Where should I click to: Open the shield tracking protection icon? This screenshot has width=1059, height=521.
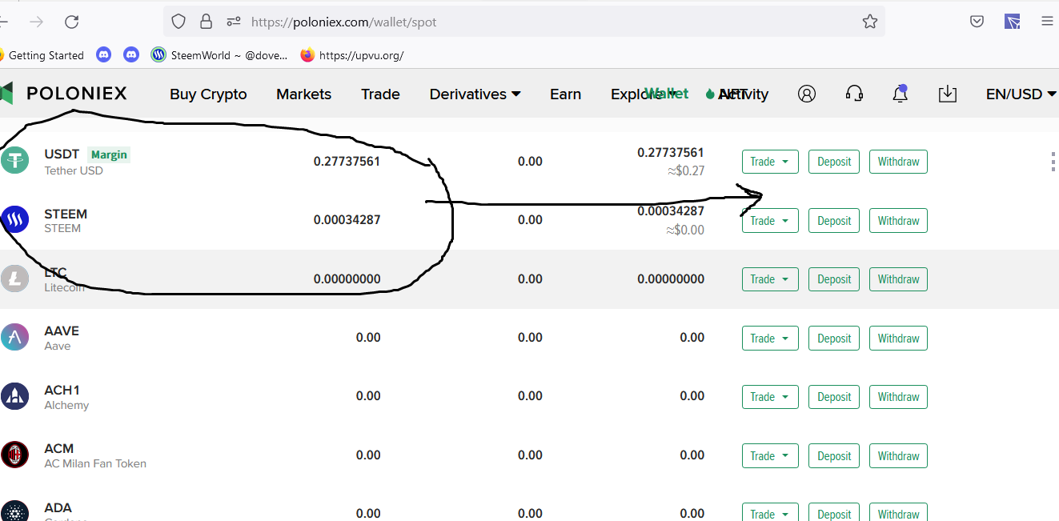click(179, 22)
